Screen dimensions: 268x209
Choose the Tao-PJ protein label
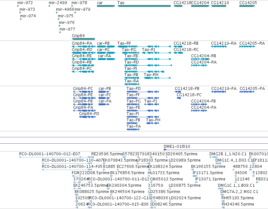click(151, 101)
